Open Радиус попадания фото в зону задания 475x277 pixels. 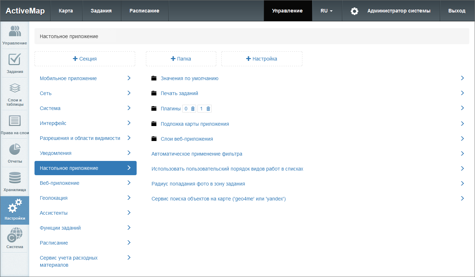[198, 184]
